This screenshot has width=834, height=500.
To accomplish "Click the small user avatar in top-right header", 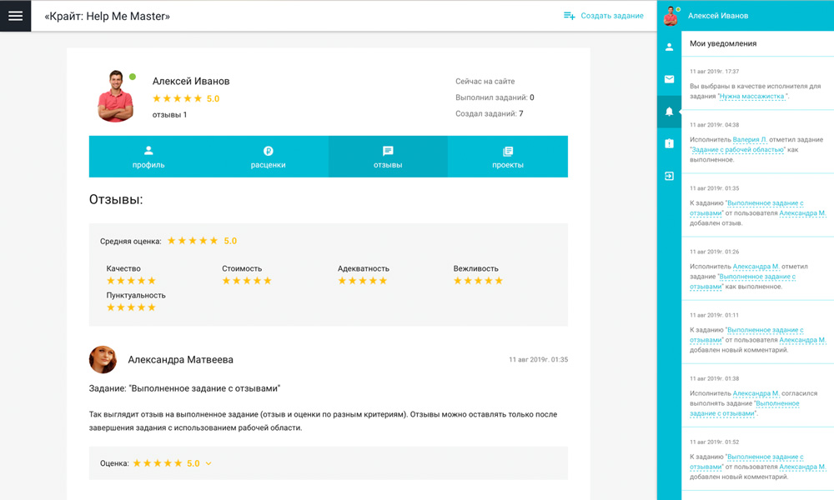I will (670, 16).
